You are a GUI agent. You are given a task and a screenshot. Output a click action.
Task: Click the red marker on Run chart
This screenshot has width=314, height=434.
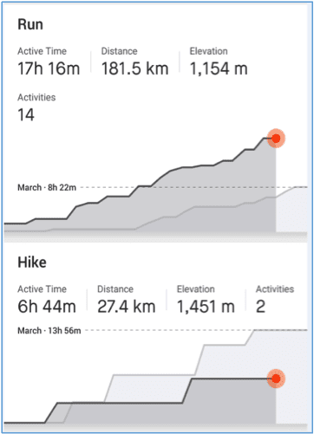click(276, 139)
